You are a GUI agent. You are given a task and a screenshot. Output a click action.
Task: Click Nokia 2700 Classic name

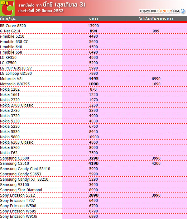[17, 105]
